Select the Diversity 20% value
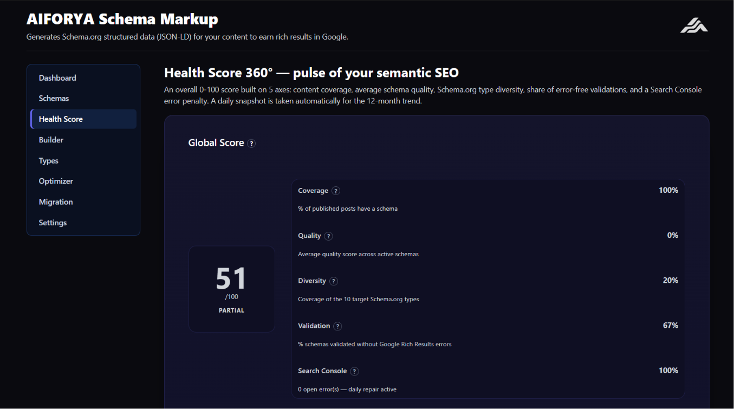 pos(671,280)
